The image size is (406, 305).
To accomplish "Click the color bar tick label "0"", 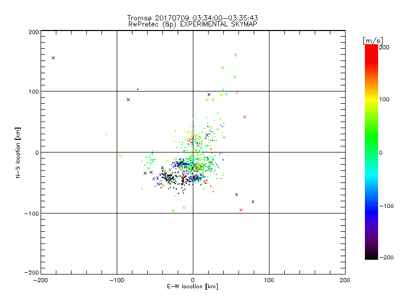I will (x=381, y=152).
